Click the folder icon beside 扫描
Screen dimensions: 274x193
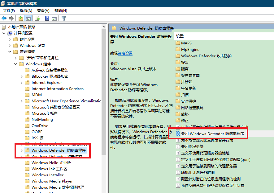[x=178, y=95]
